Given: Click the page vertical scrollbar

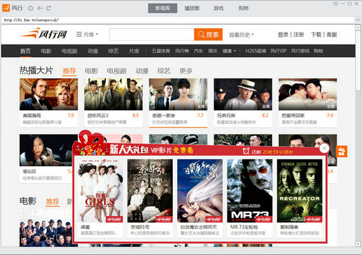Looking at the screenshot, I should click(358, 136).
